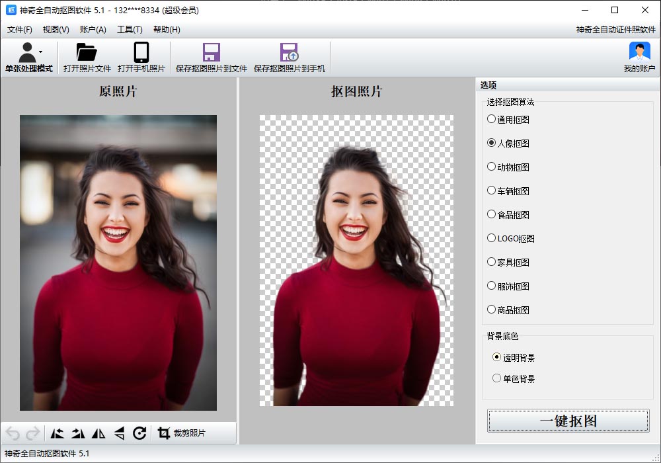Flip the photo horizontally

98,433
